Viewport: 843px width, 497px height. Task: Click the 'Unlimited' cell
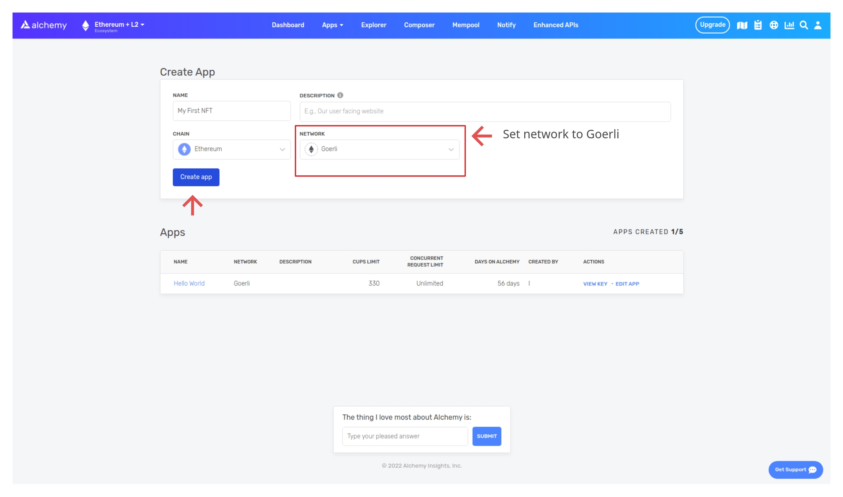pos(430,283)
